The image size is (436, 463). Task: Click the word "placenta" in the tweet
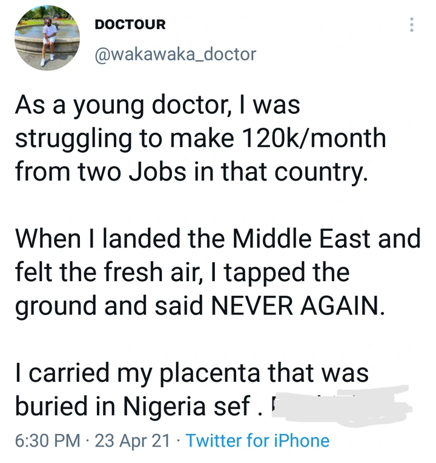click(x=210, y=373)
